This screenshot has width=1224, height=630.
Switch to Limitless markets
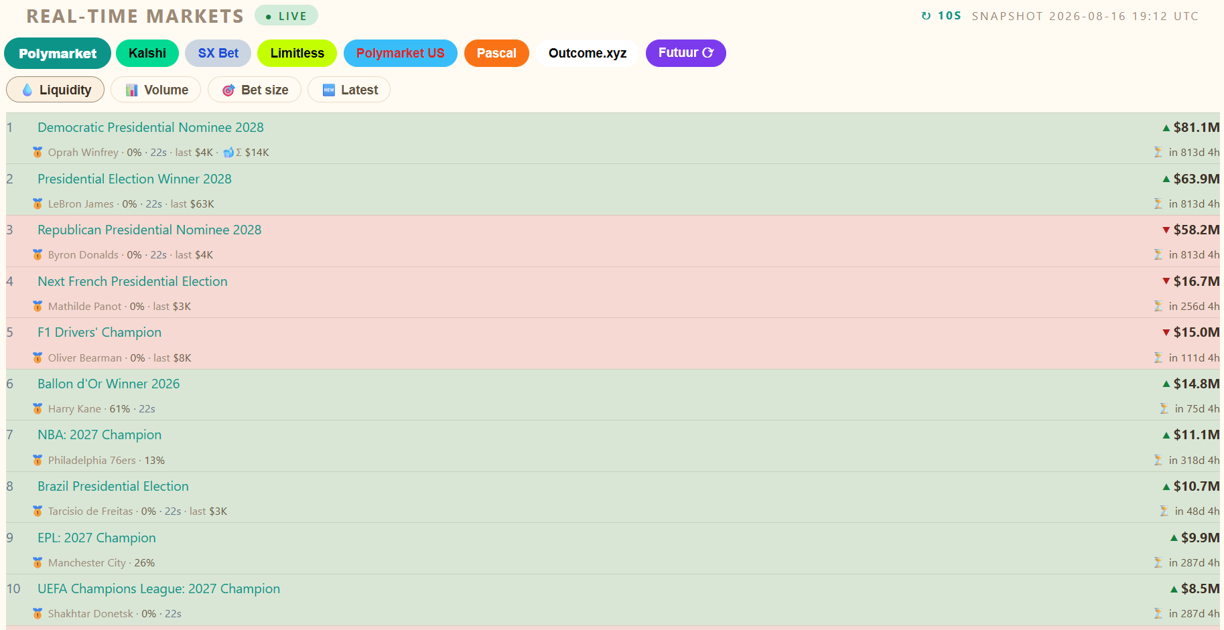coord(297,53)
